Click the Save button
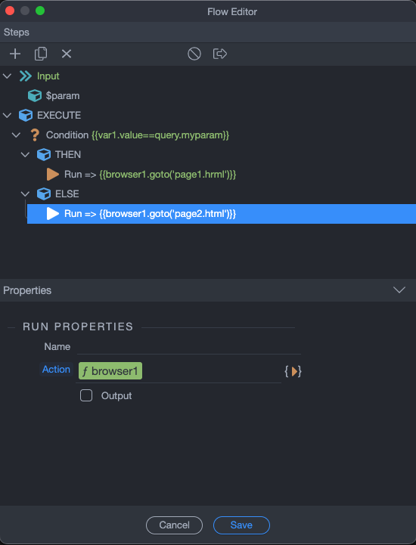This screenshot has width=416, height=545. (x=241, y=525)
